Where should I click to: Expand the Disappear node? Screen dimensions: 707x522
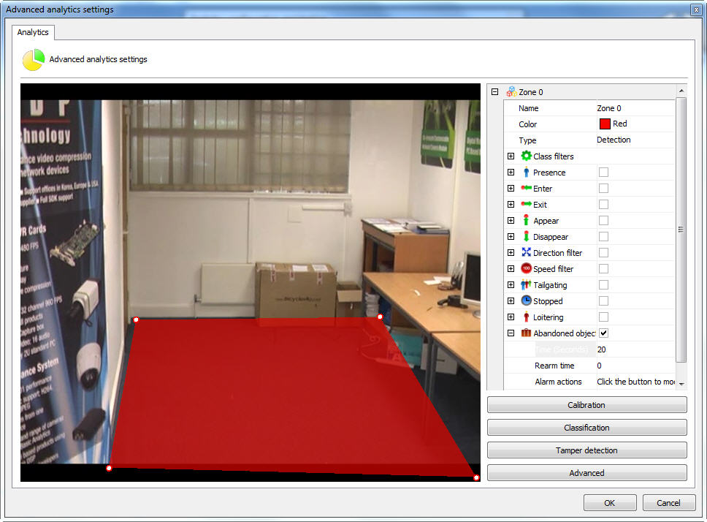tap(511, 236)
